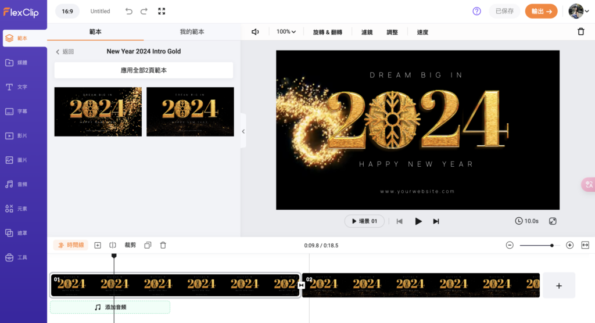The height and width of the screenshot is (323, 595).
Task: Open the 媒體 media sidebar section
Action: pyautogui.click(x=17, y=63)
